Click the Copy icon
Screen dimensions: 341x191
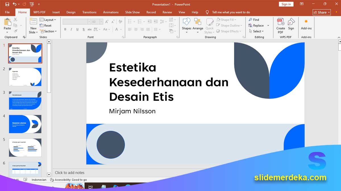click(x=15, y=25)
